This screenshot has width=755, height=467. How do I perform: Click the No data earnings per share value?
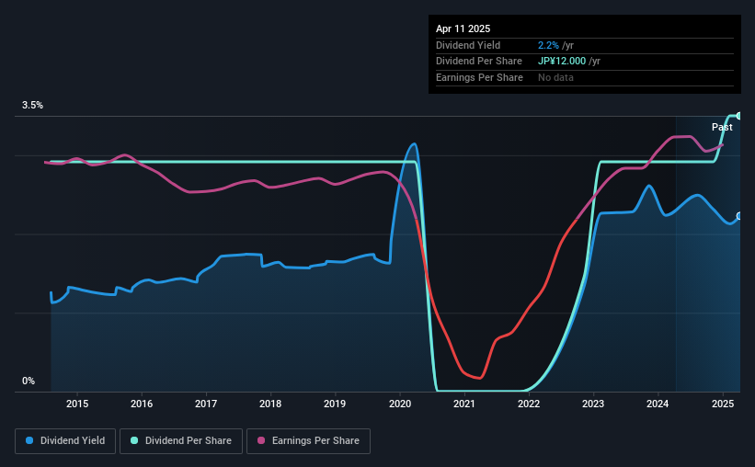[555, 77]
